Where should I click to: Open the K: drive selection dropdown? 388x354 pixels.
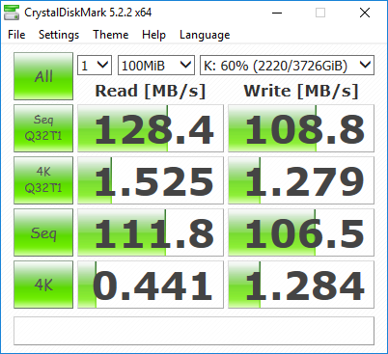[x=287, y=66]
